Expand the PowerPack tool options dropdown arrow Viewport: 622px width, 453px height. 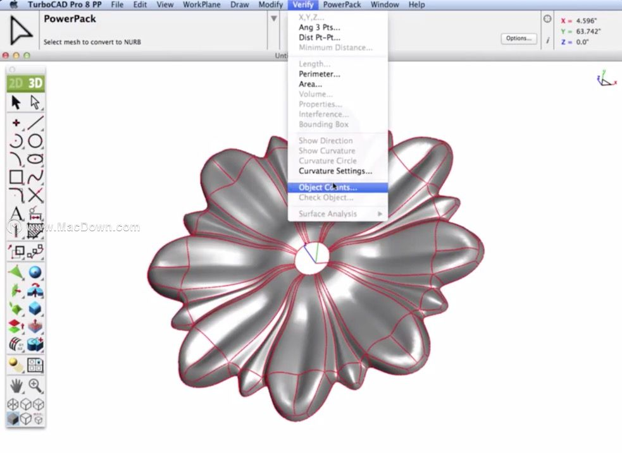coord(274,18)
